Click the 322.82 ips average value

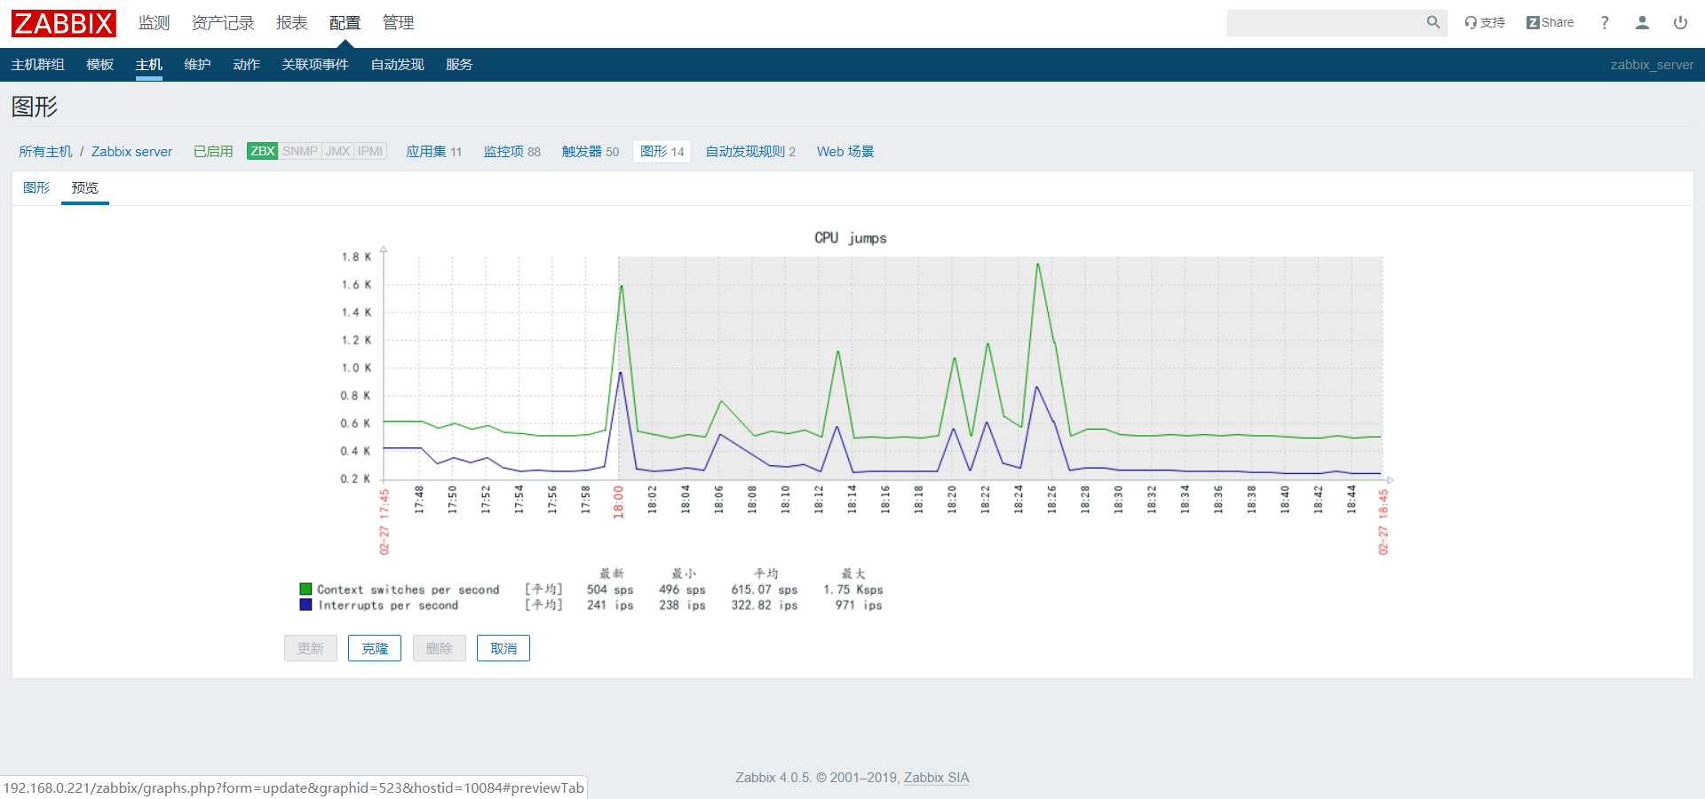765,605
